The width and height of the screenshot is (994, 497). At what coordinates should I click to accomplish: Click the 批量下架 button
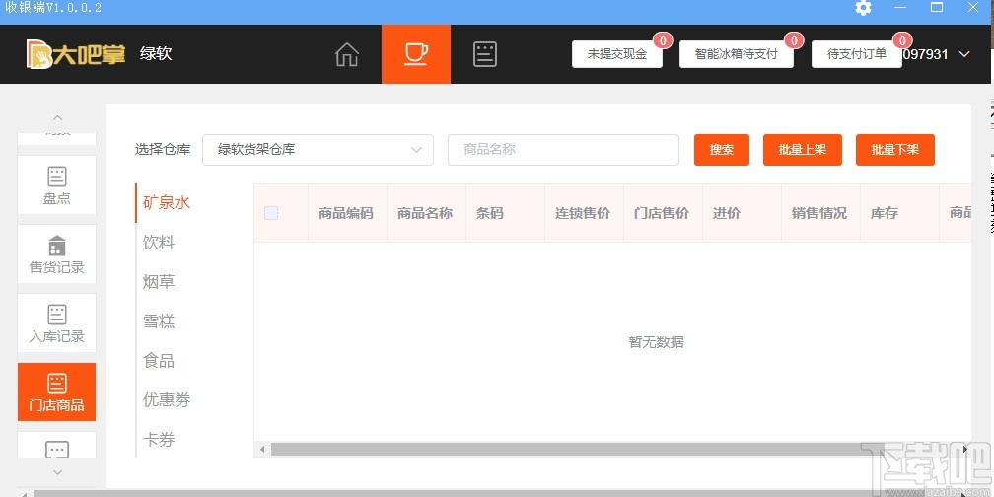pos(895,150)
